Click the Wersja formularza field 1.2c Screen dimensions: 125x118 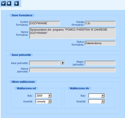click(x=100, y=23)
